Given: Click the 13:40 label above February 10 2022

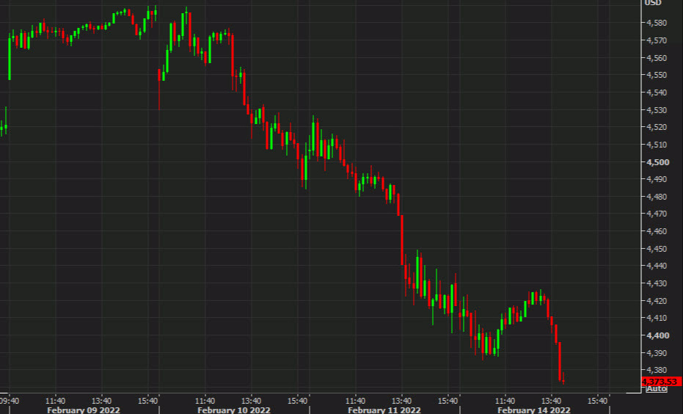Looking at the screenshot, I should (251, 401).
